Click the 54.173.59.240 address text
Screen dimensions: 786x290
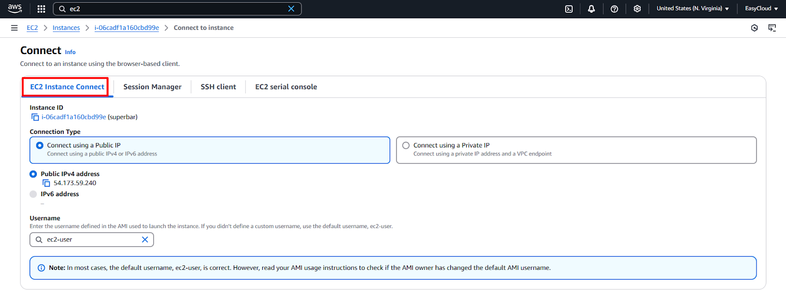coord(75,183)
